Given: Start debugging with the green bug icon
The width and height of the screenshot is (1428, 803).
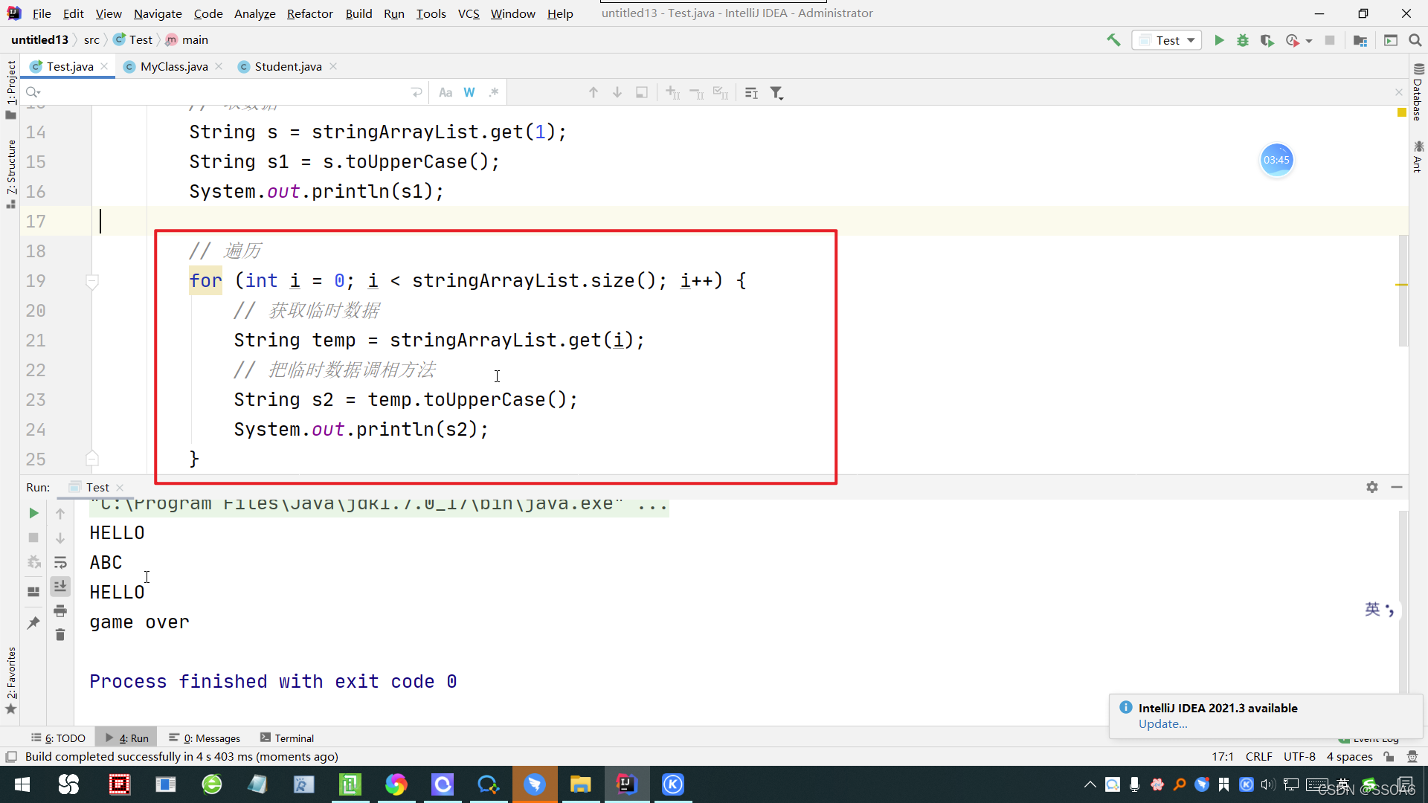Looking at the screenshot, I should [1243, 40].
